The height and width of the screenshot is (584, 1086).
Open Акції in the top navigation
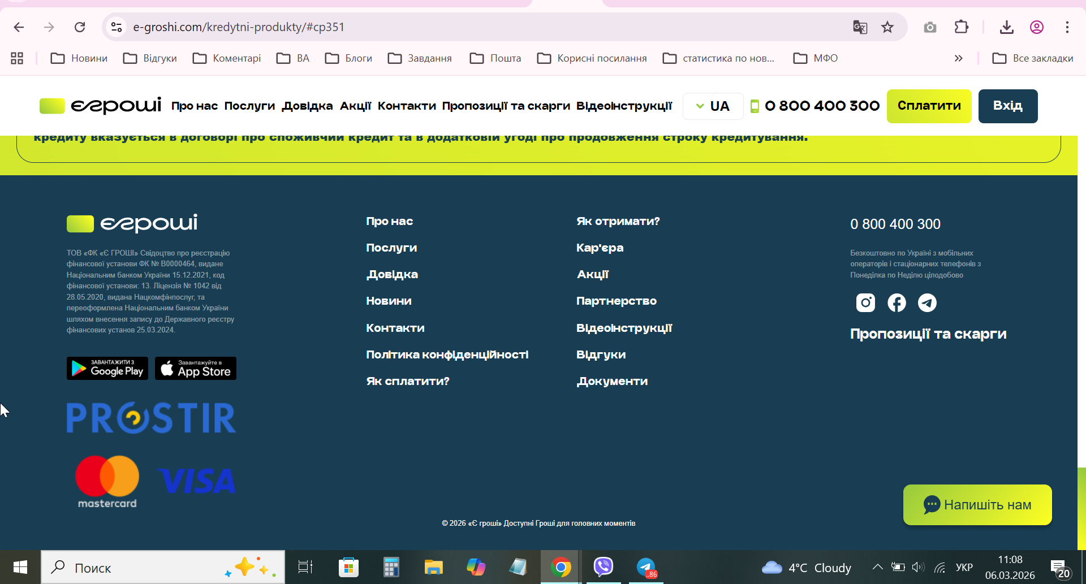(x=355, y=106)
